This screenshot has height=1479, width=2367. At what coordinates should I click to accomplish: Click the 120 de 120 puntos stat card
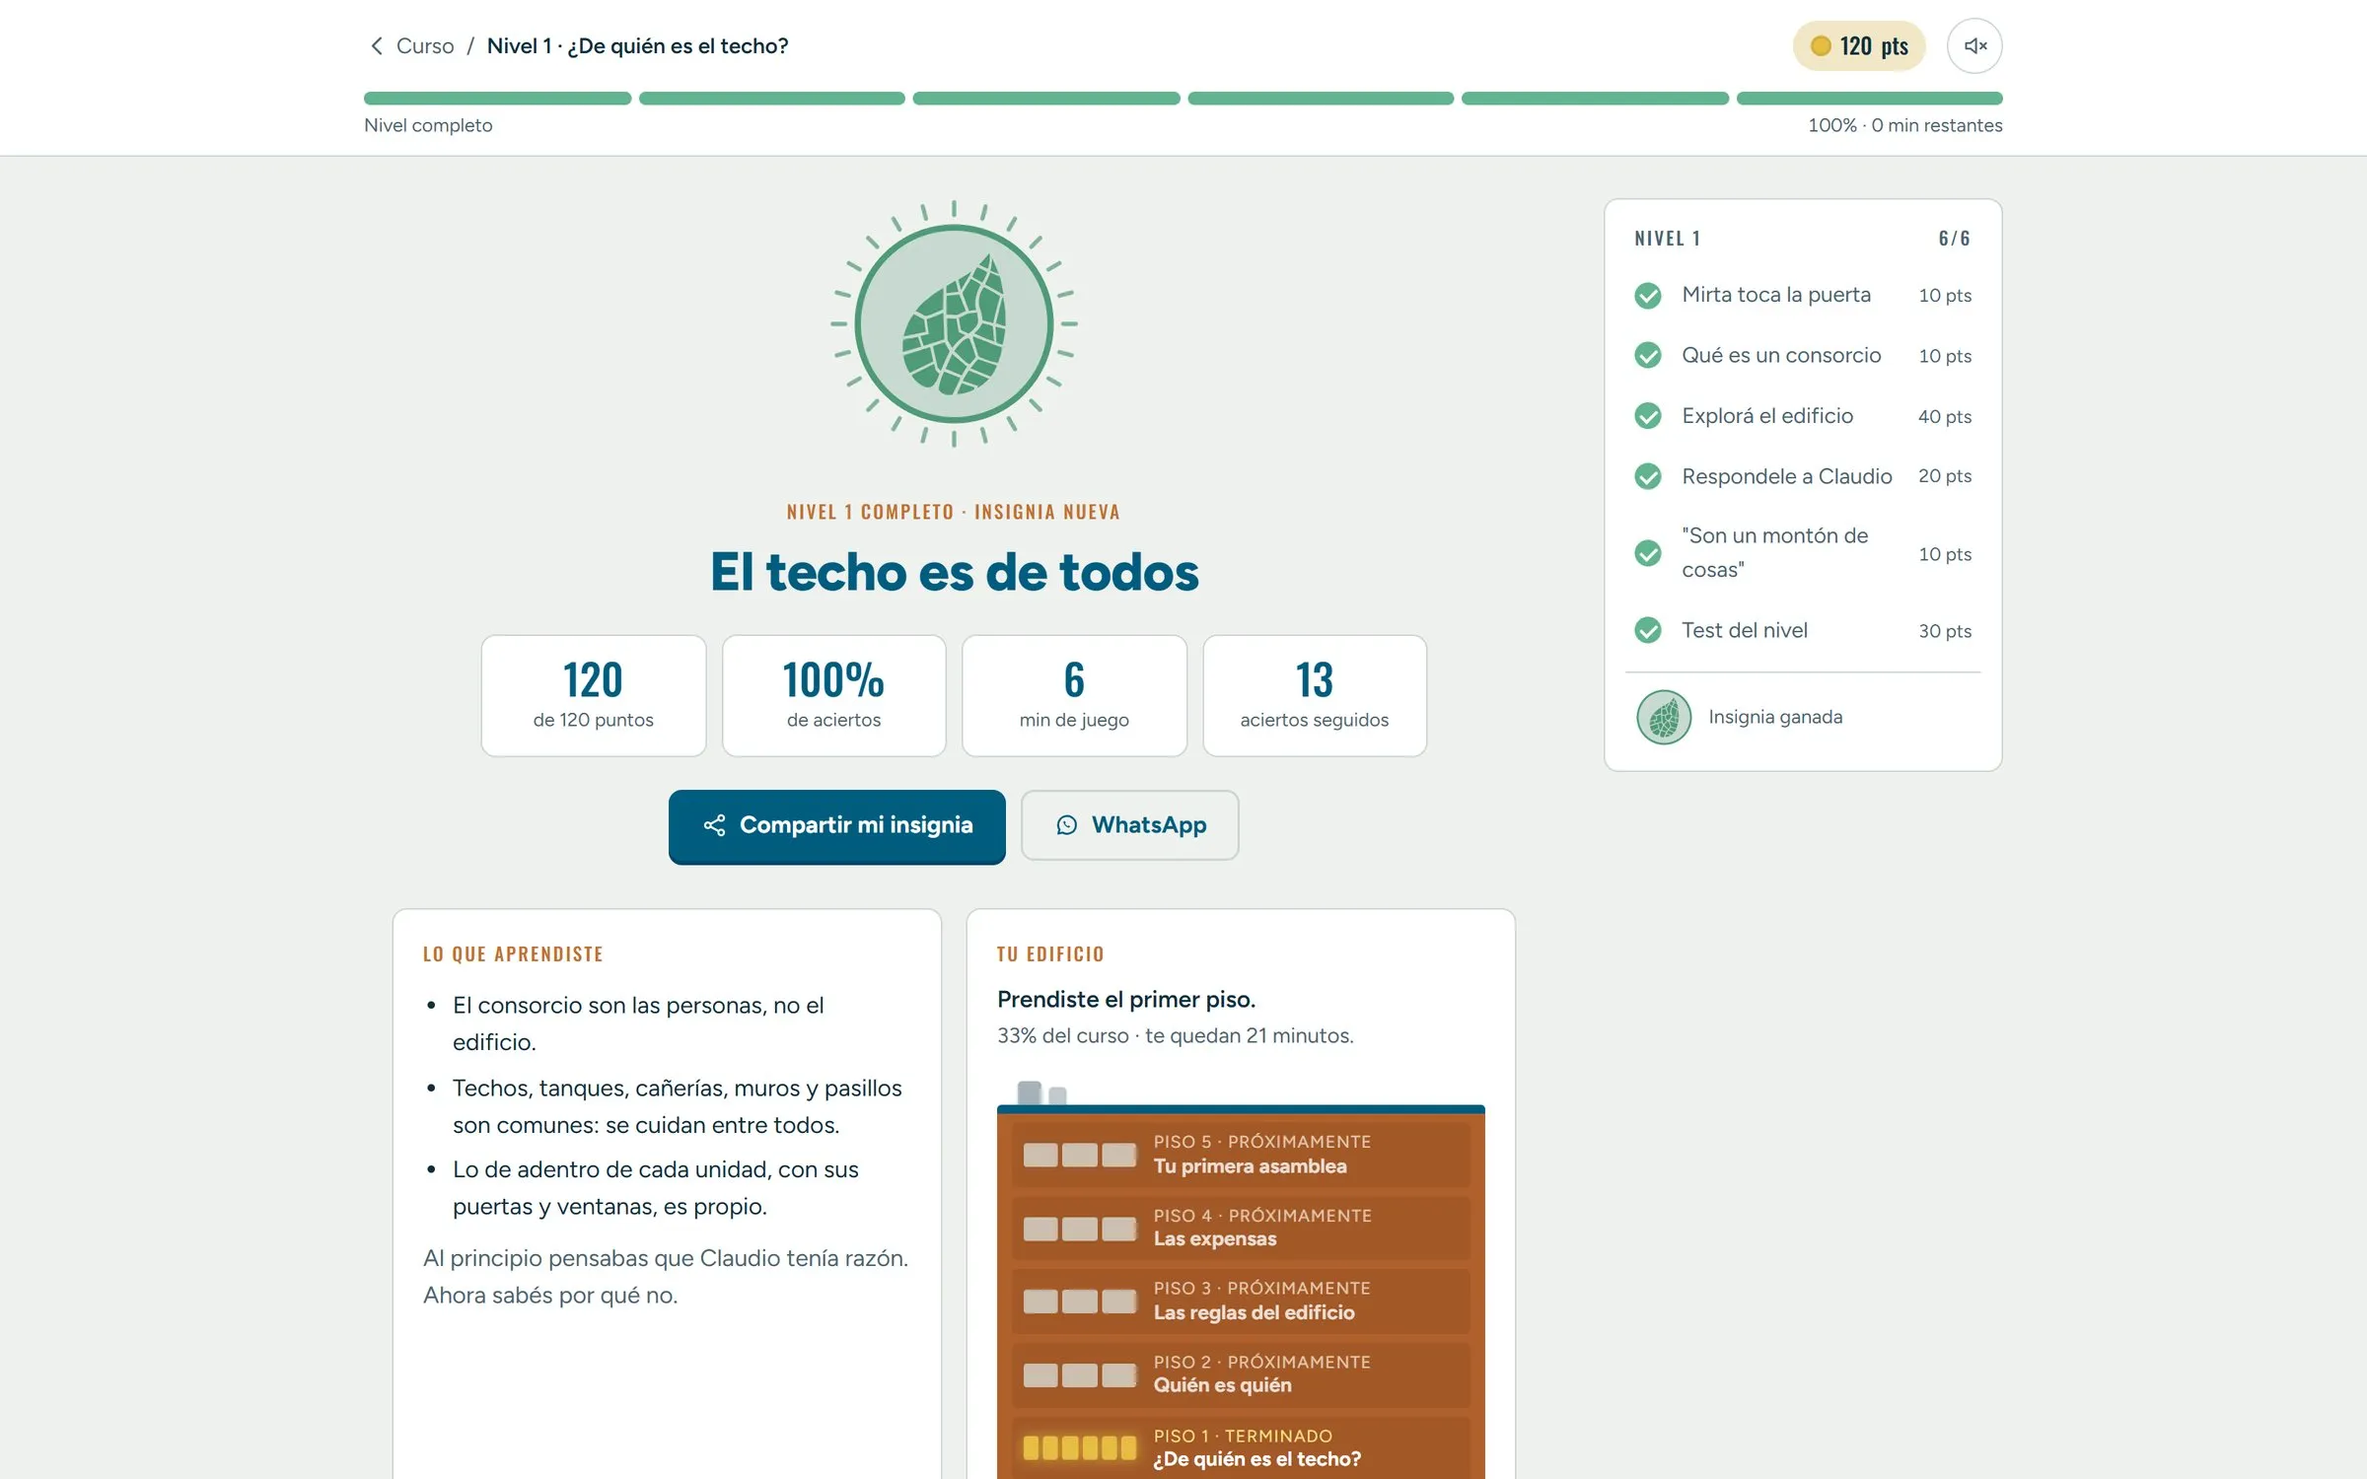(594, 696)
